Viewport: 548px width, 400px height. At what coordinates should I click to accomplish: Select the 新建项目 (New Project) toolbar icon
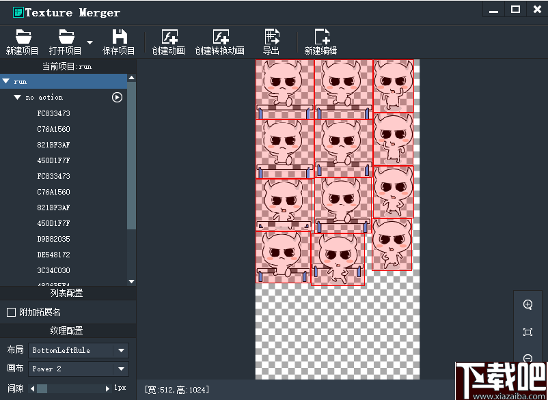tap(21, 41)
